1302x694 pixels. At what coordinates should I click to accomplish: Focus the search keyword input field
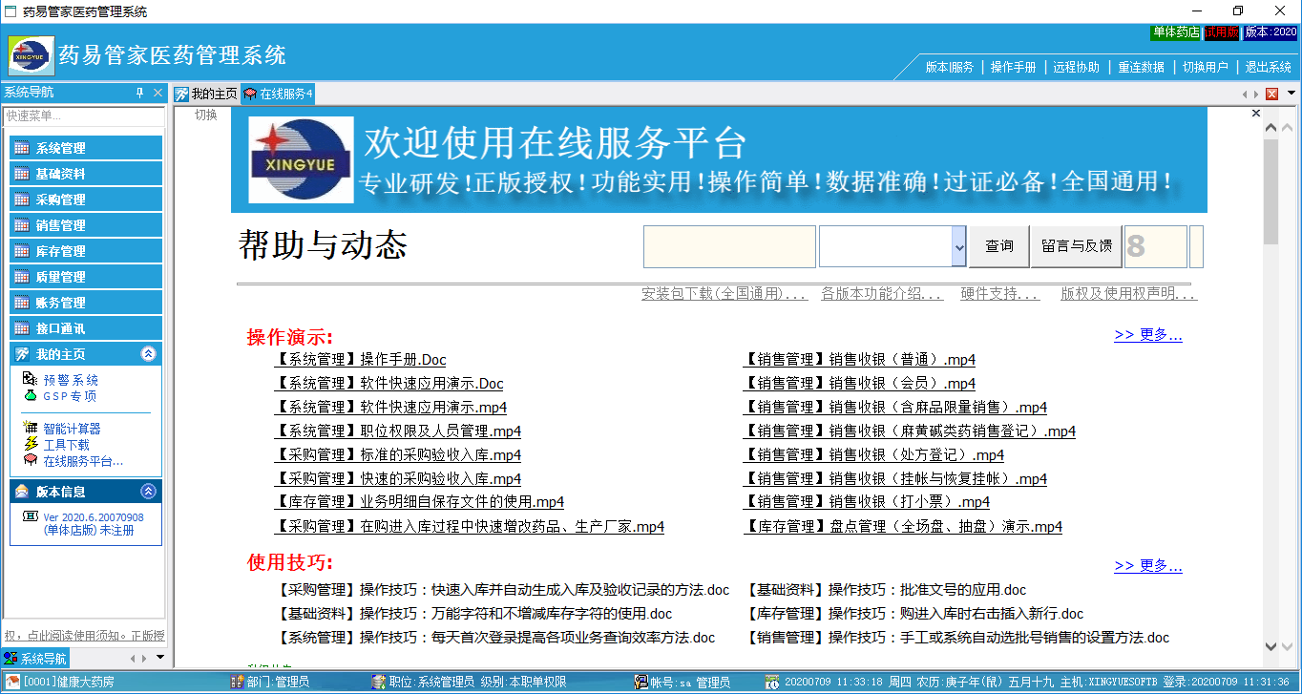pyautogui.click(x=729, y=246)
